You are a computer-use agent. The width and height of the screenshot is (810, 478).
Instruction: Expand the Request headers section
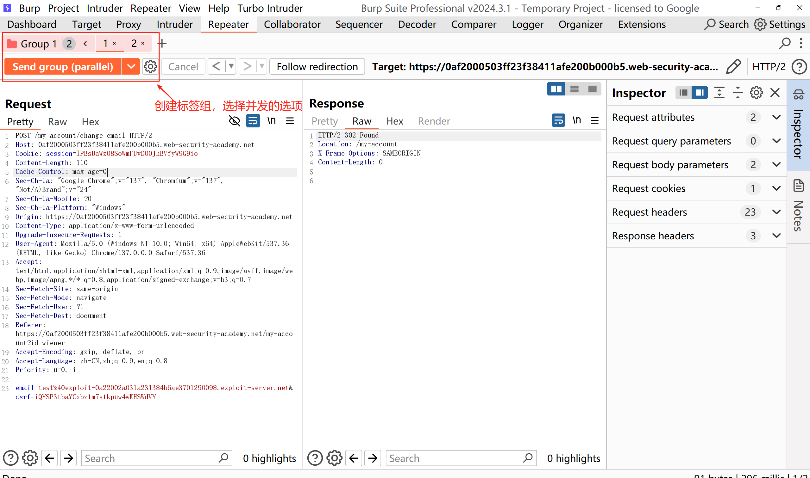[776, 212]
